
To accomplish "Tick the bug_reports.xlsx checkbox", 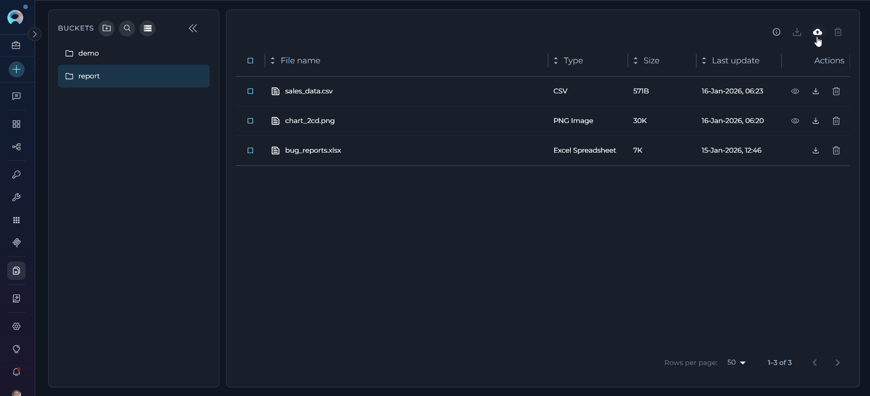I will tap(250, 150).
